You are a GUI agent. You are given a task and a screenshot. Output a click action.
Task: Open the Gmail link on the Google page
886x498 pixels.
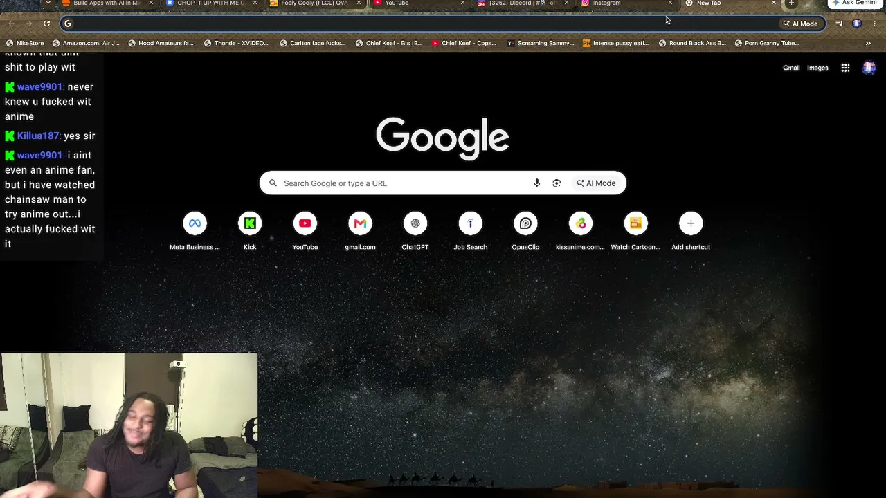(791, 68)
